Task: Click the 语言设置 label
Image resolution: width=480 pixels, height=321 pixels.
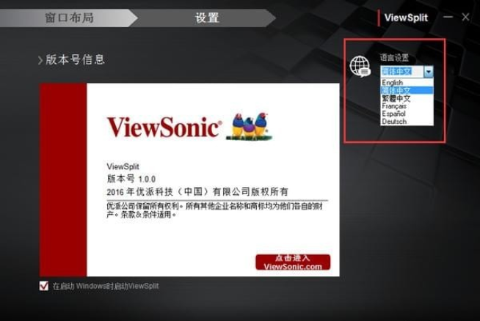Action: click(394, 58)
